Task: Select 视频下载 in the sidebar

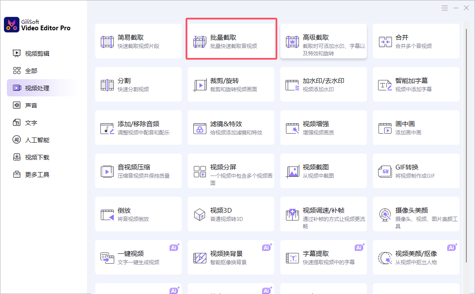Action: tap(37, 157)
